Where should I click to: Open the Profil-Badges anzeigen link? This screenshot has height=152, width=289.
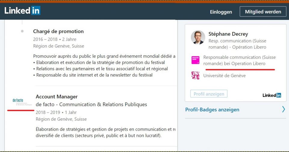(212, 109)
